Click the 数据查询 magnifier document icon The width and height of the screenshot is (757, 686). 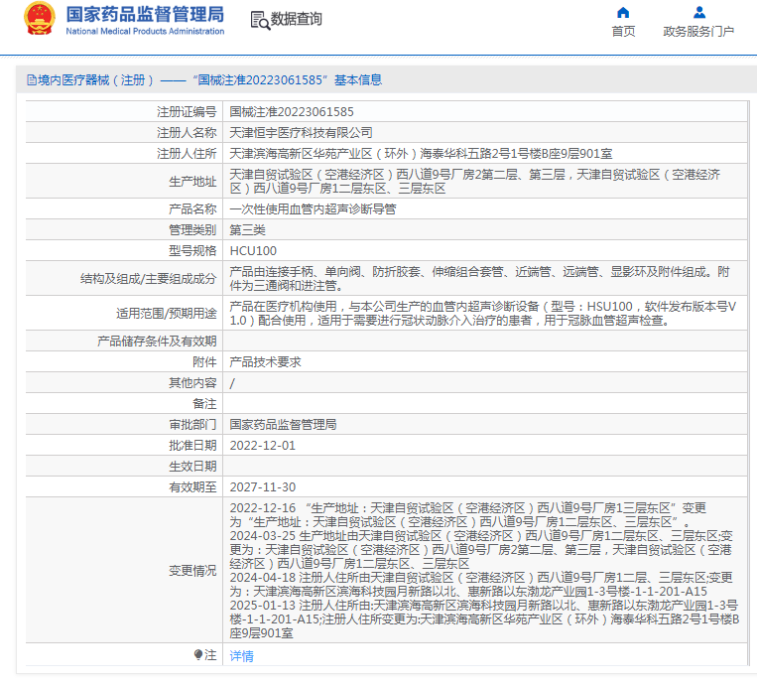pos(259,20)
